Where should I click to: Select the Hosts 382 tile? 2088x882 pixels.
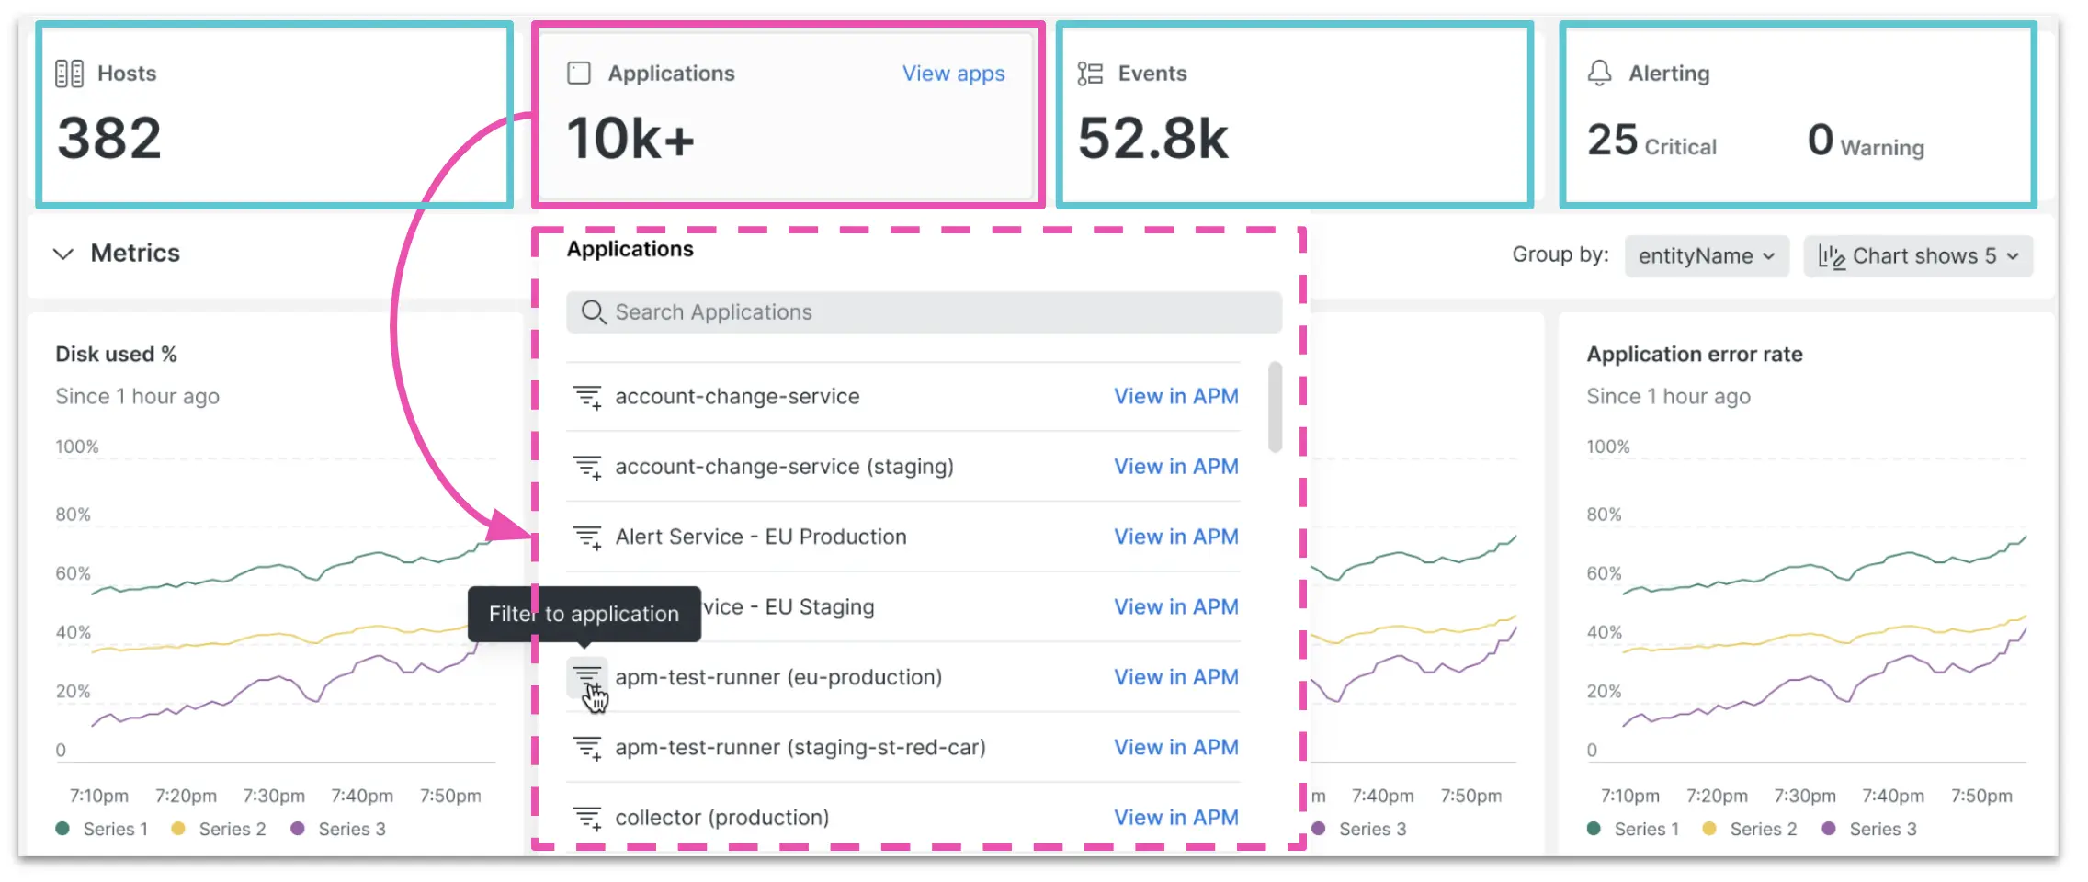pos(274,116)
